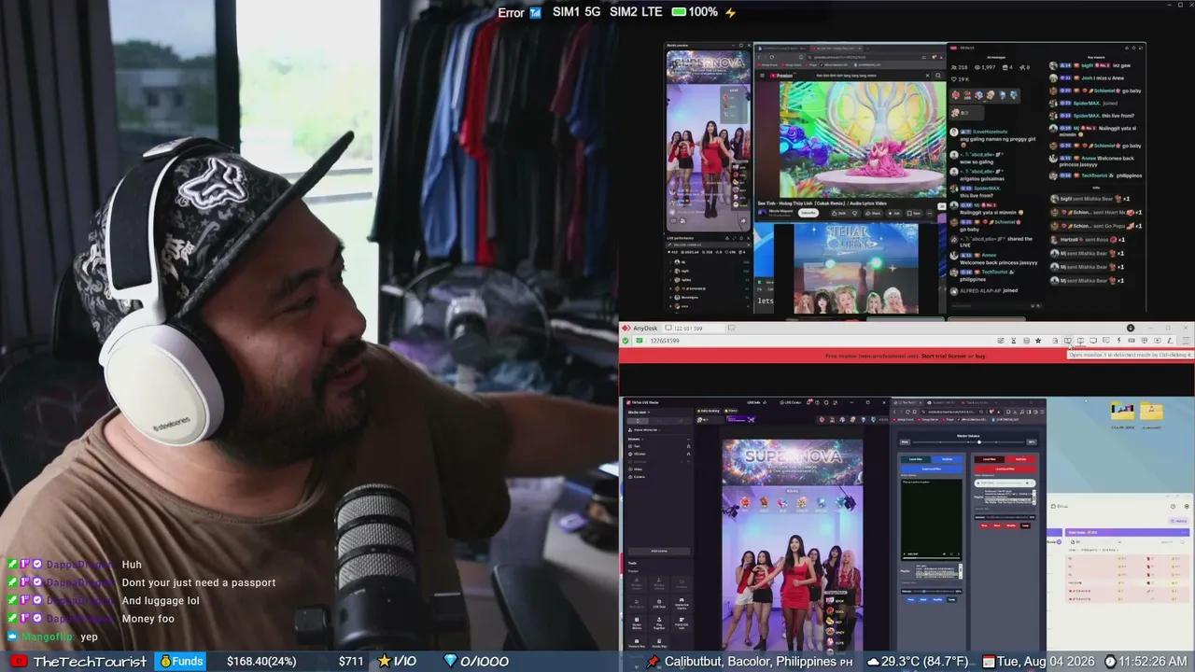Select the AnyDesk whiteboard pen icon
This screenshot has height=672, width=1195.
pos(1170,341)
